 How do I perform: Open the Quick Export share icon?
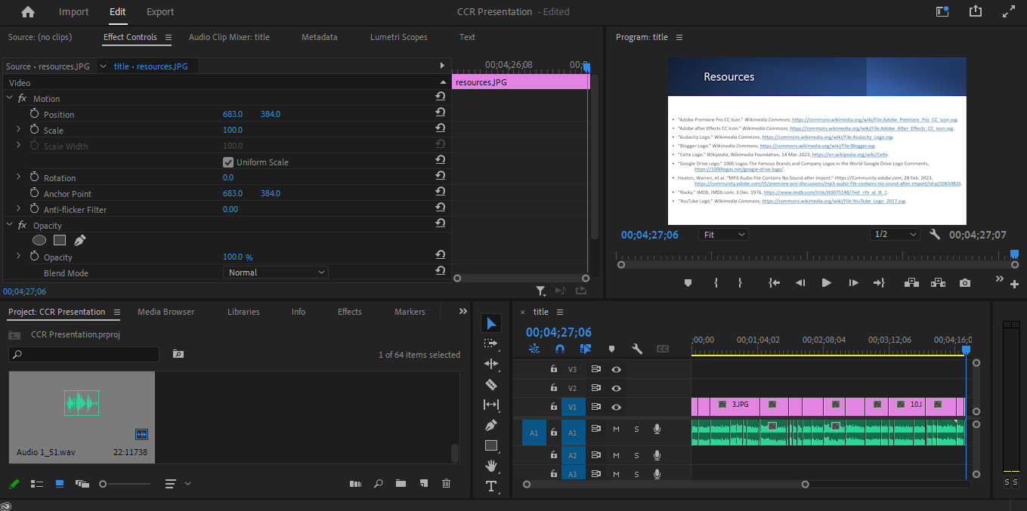(975, 11)
